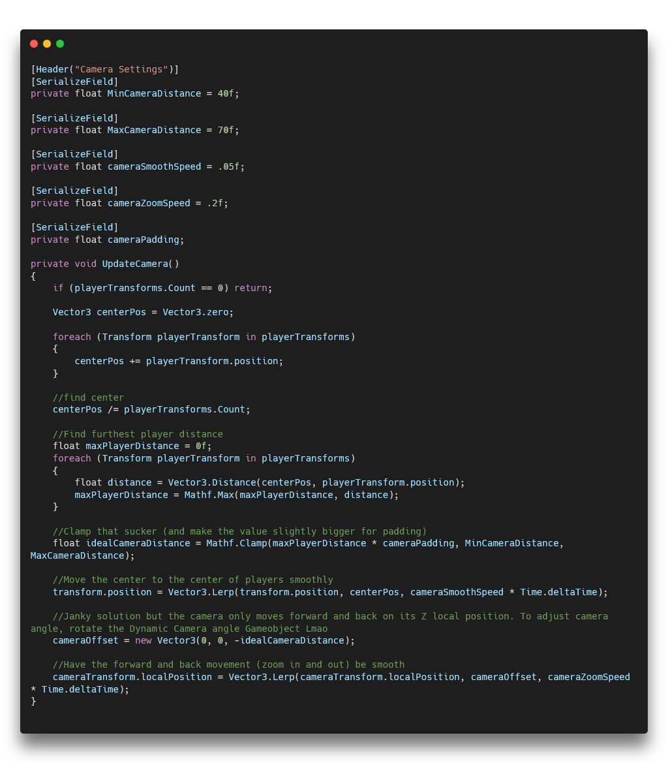The image size is (668, 763).
Task: Click the .05f cameraSmoothSpeed value
Action: (x=228, y=166)
